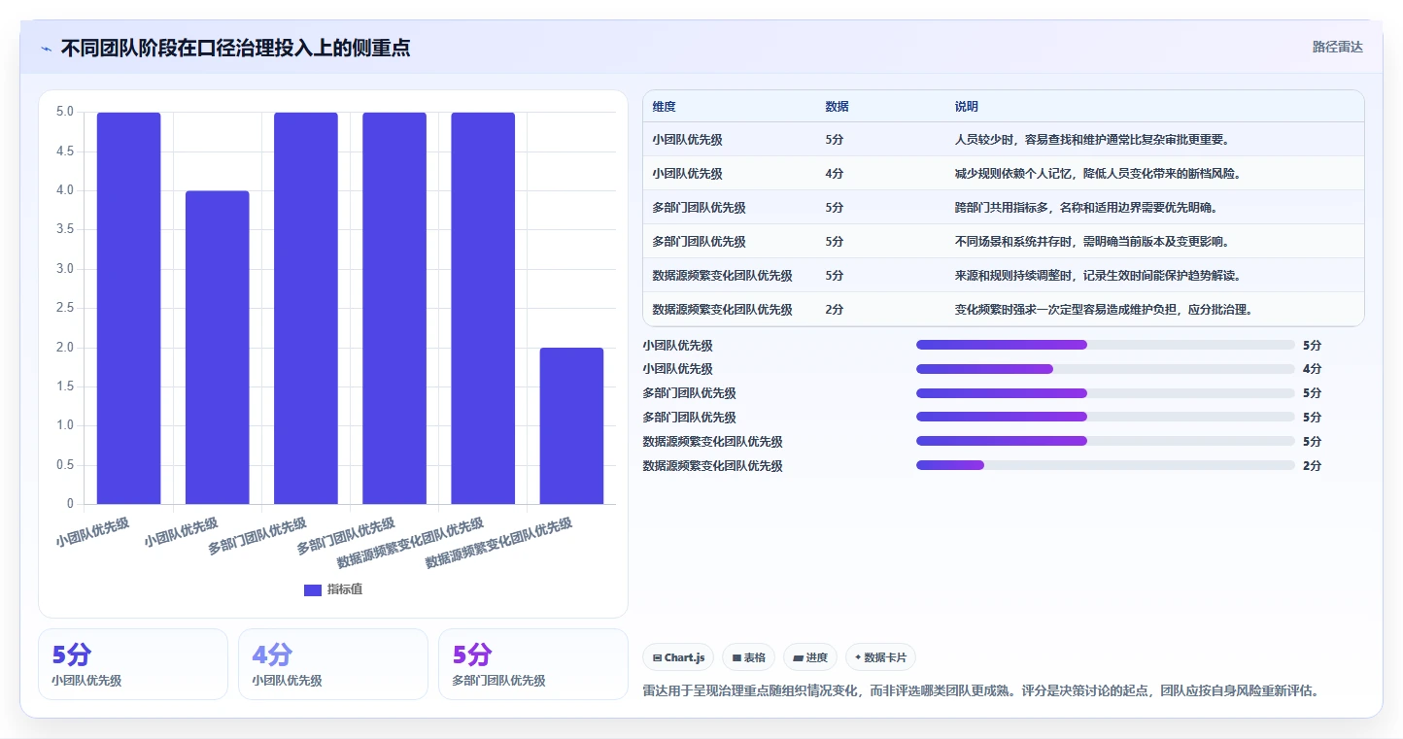
Task: Click the 2分 value beside the progress bars
Action: 1313,465
